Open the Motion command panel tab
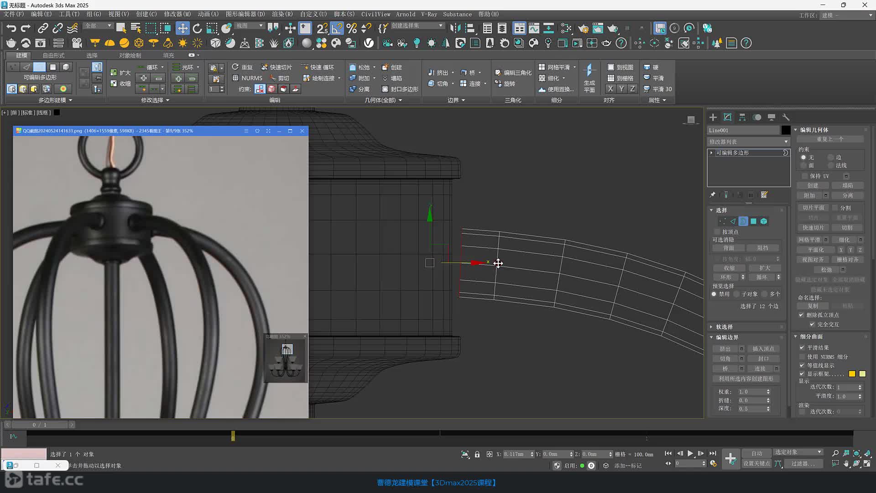This screenshot has height=493, width=876. pos(757,117)
